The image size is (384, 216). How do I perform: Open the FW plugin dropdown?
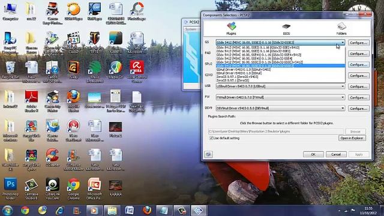(280, 97)
